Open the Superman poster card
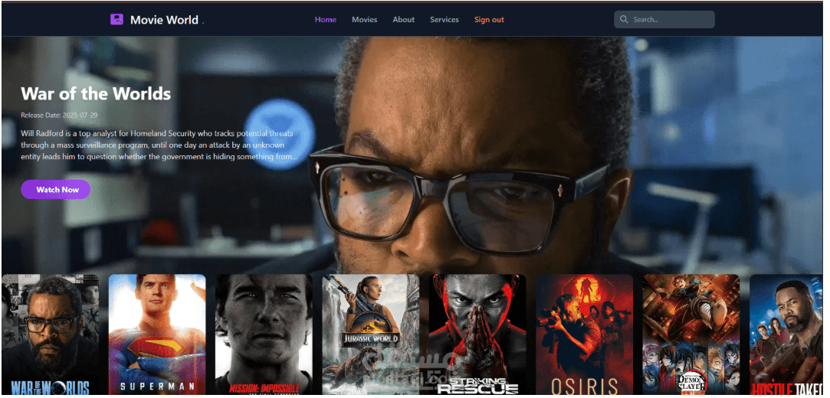 point(157,334)
